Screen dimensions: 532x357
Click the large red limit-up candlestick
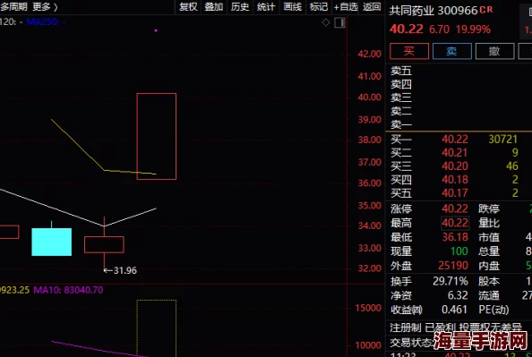pyautogui.click(x=157, y=136)
